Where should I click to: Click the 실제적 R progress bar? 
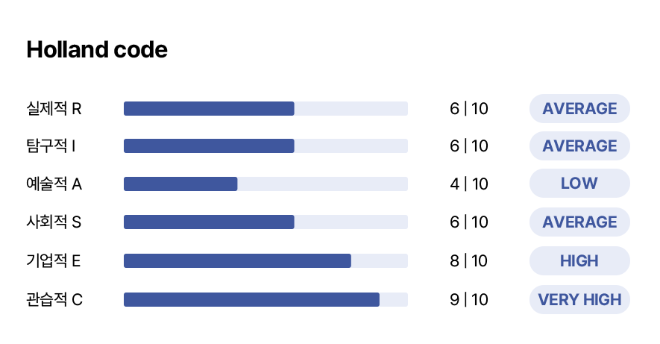click(x=265, y=109)
